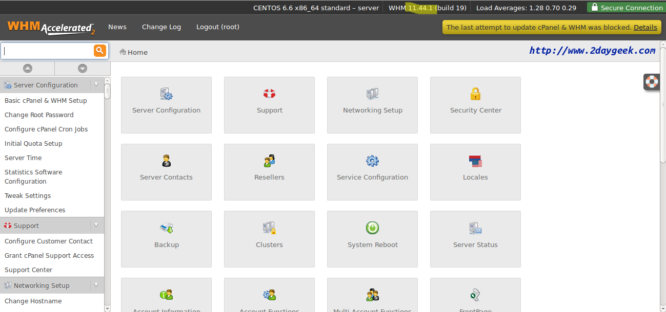Collapse the Server Configuration sidebar section

96,85
